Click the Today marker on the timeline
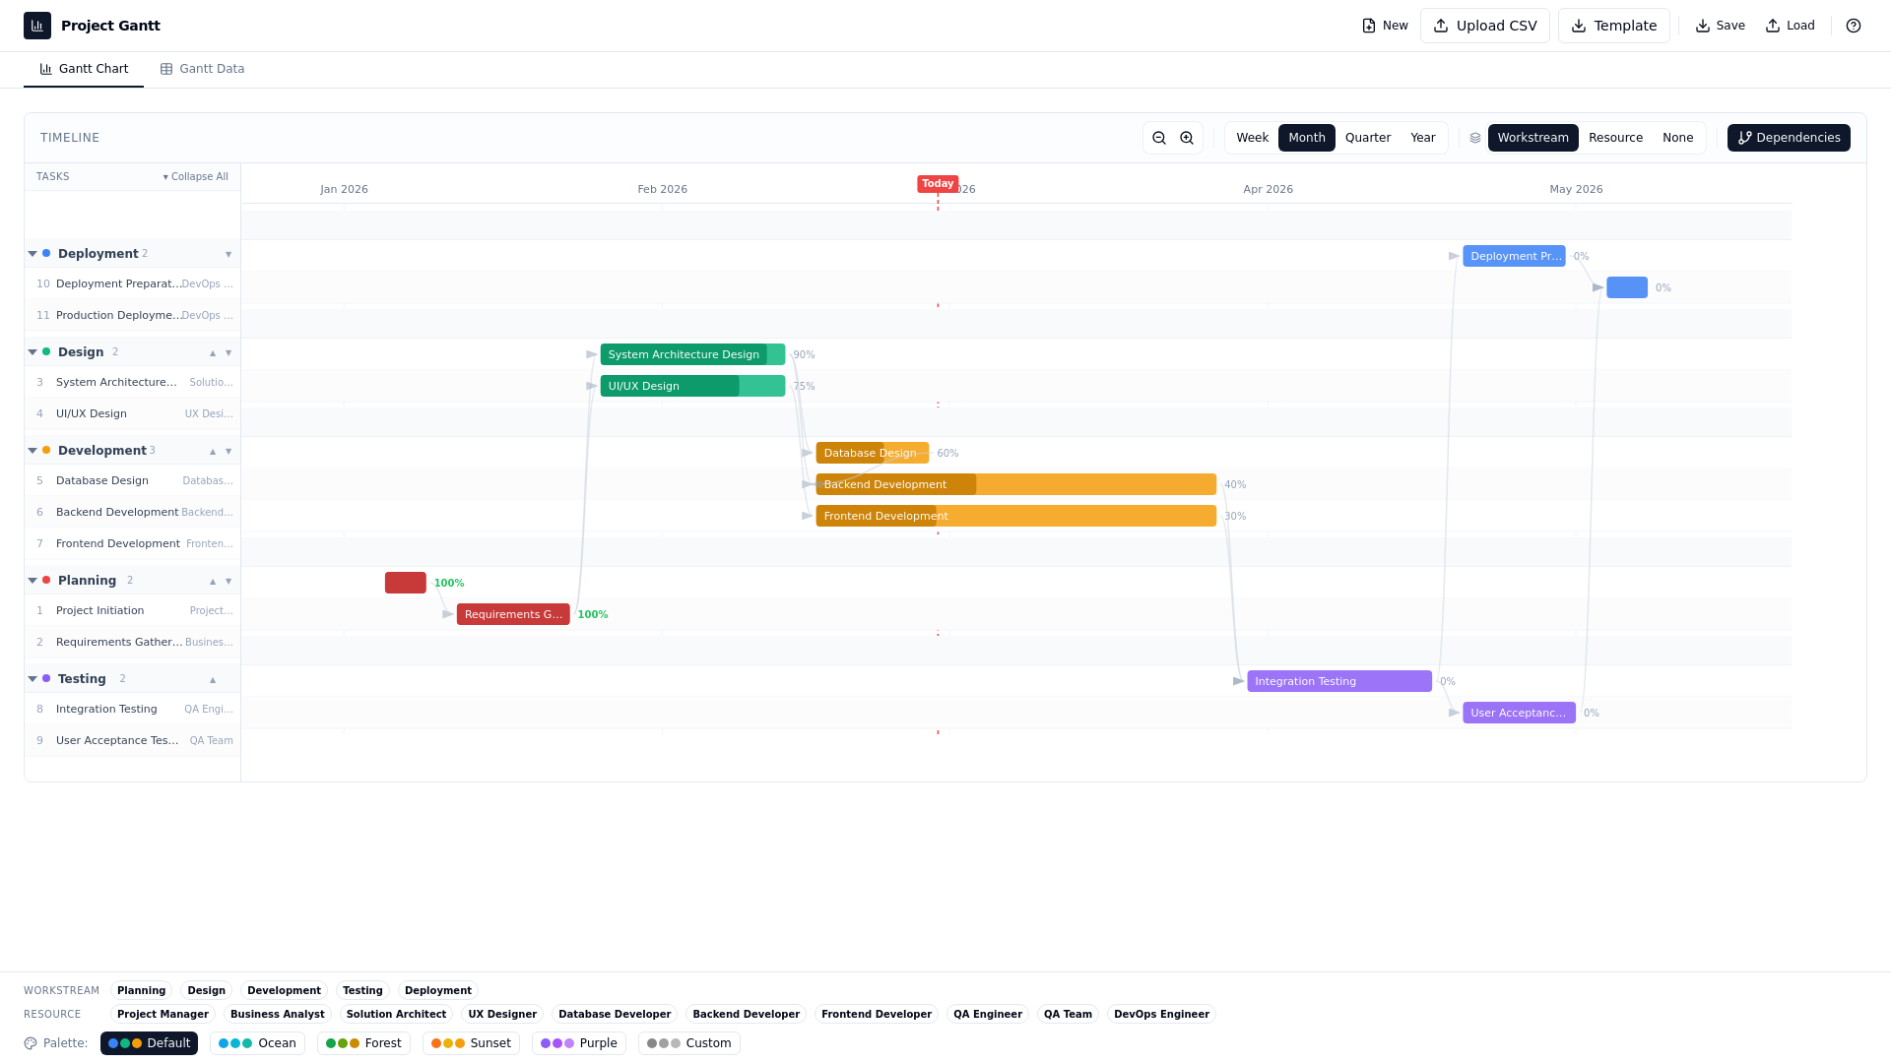Viewport: 1891px width, 1063px height. point(937,183)
